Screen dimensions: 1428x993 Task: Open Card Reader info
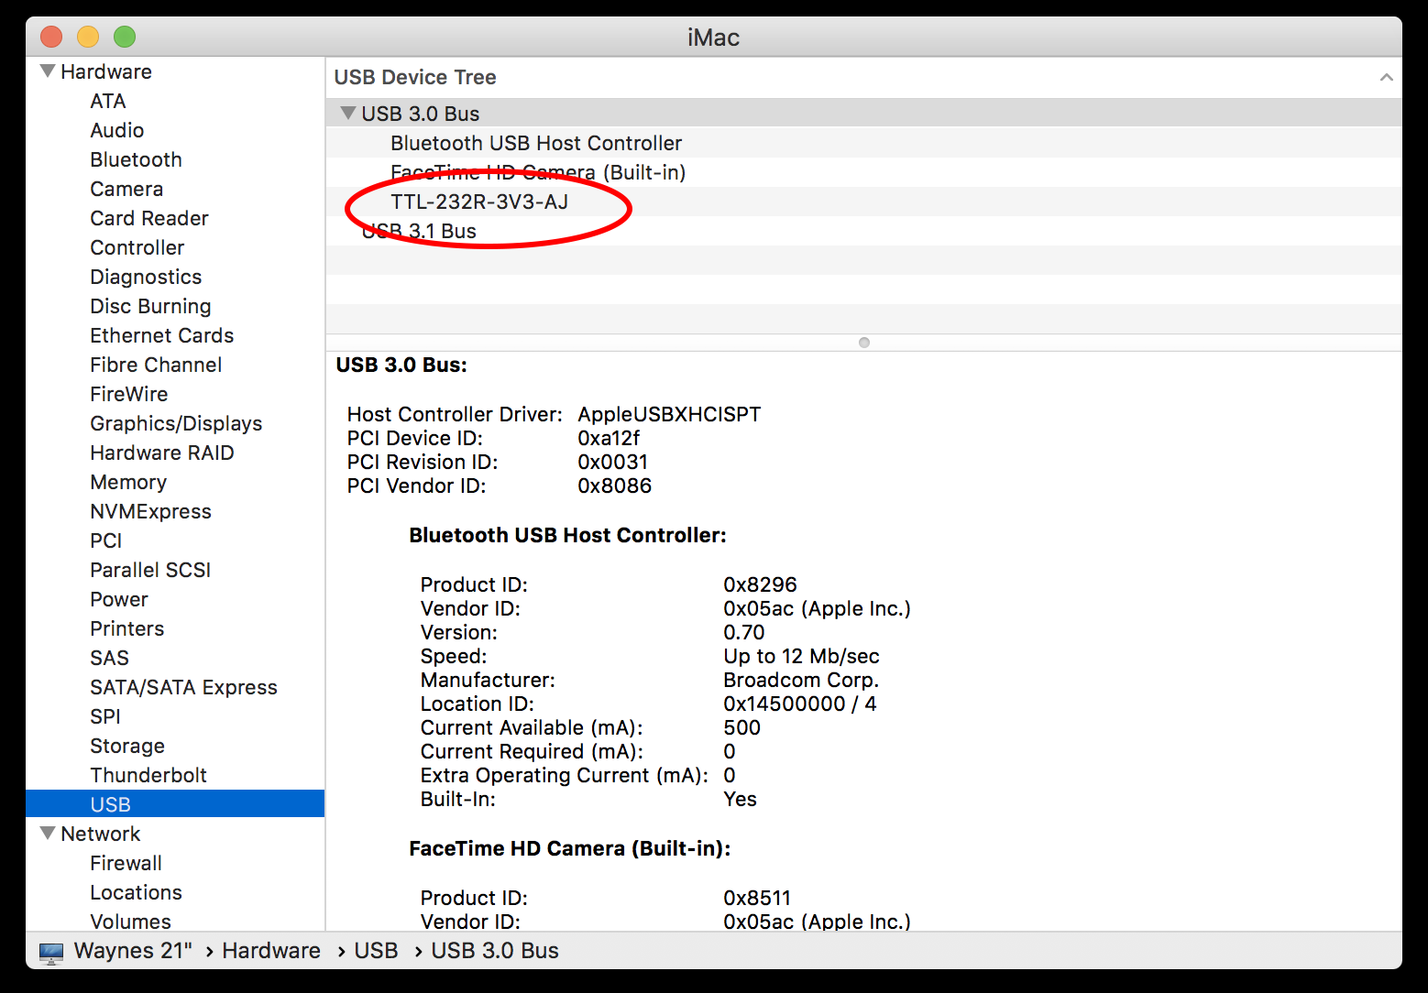click(149, 218)
